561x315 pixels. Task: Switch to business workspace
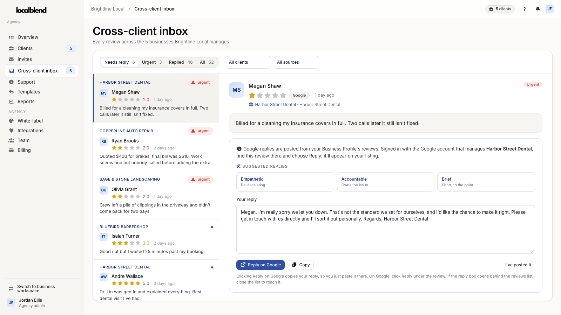[42, 289]
